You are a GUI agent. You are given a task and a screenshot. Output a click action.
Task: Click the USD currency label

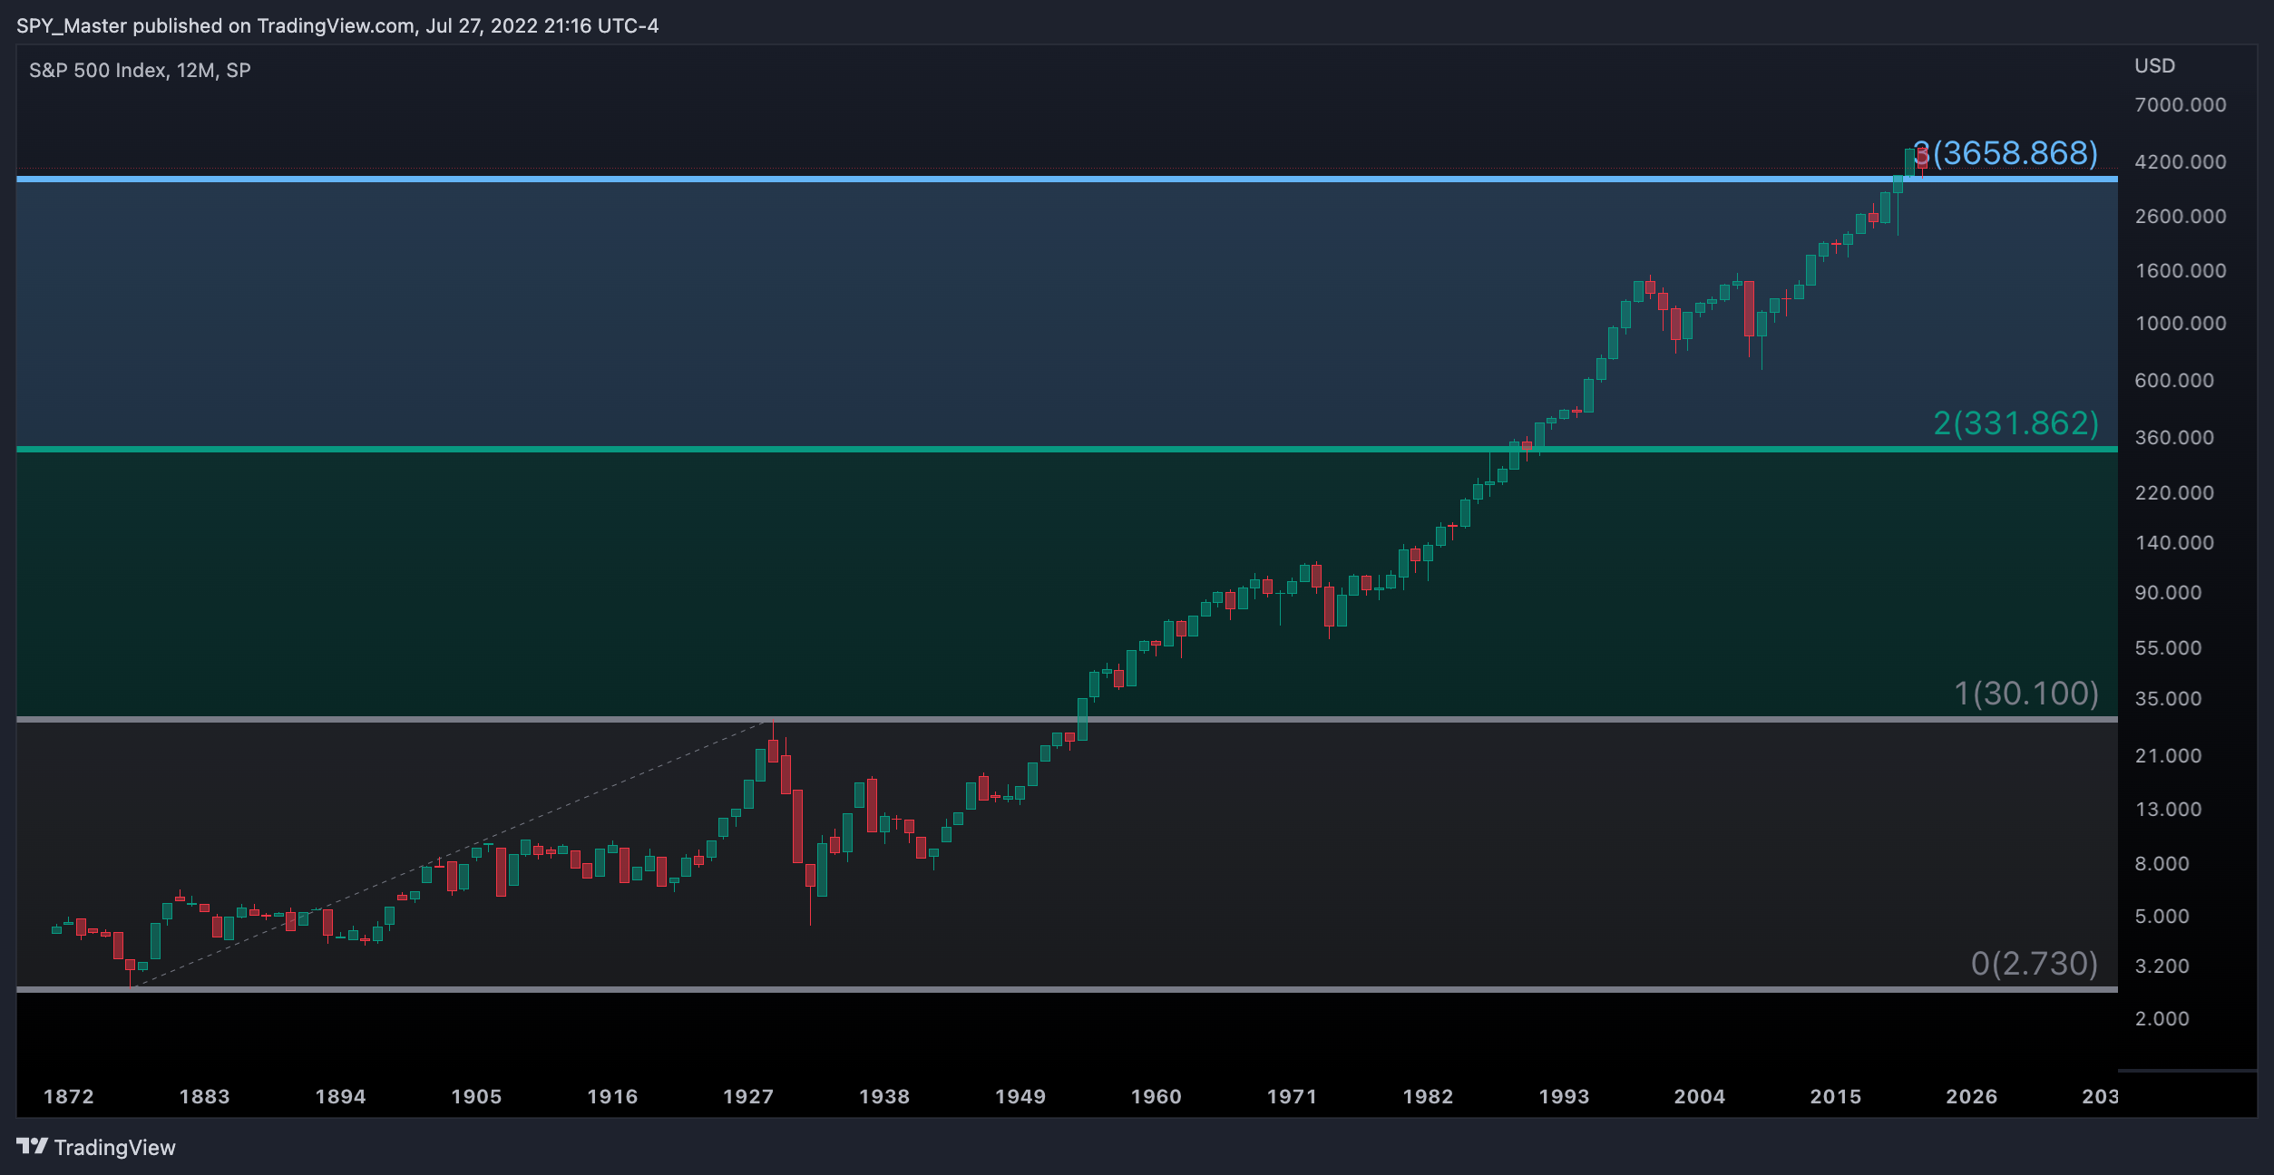tap(2154, 66)
